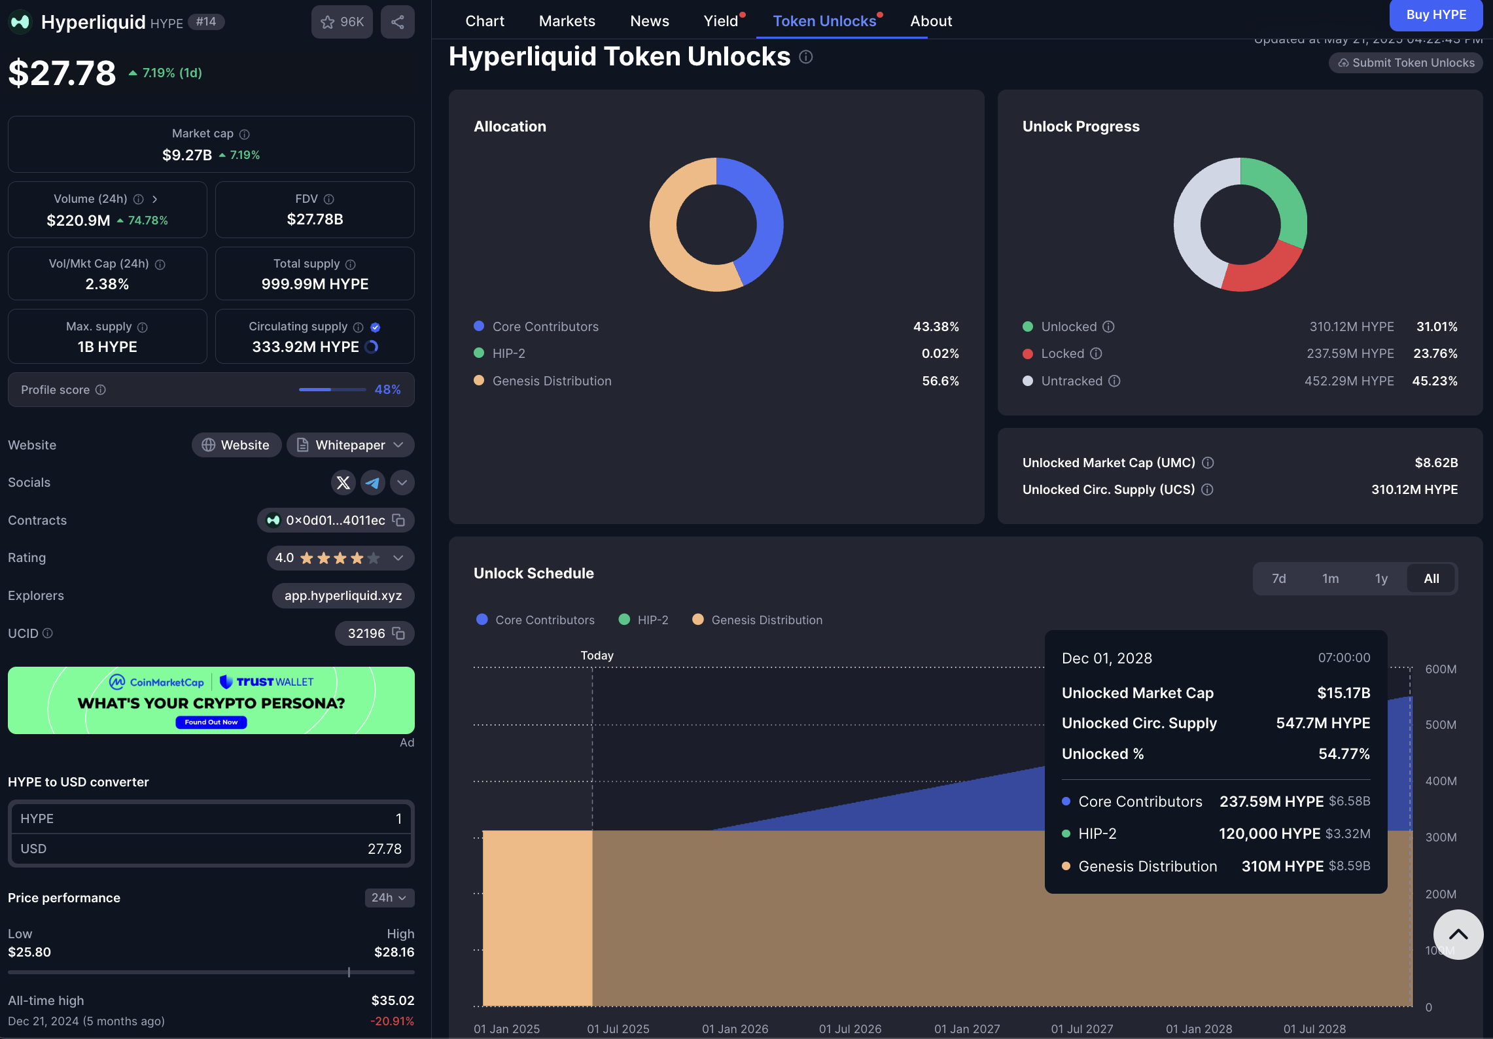Click the info icon beside Unlocked Market Cap (UMC)
The width and height of the screenshot is (1493, 1039).
1208,463
